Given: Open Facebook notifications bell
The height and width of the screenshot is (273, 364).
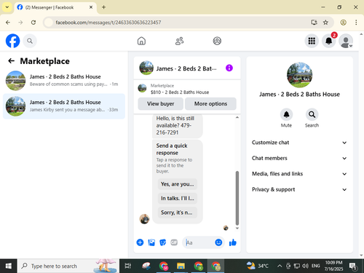Looking at the screenshot, I should pyautogui.click(x=329, y=41).
